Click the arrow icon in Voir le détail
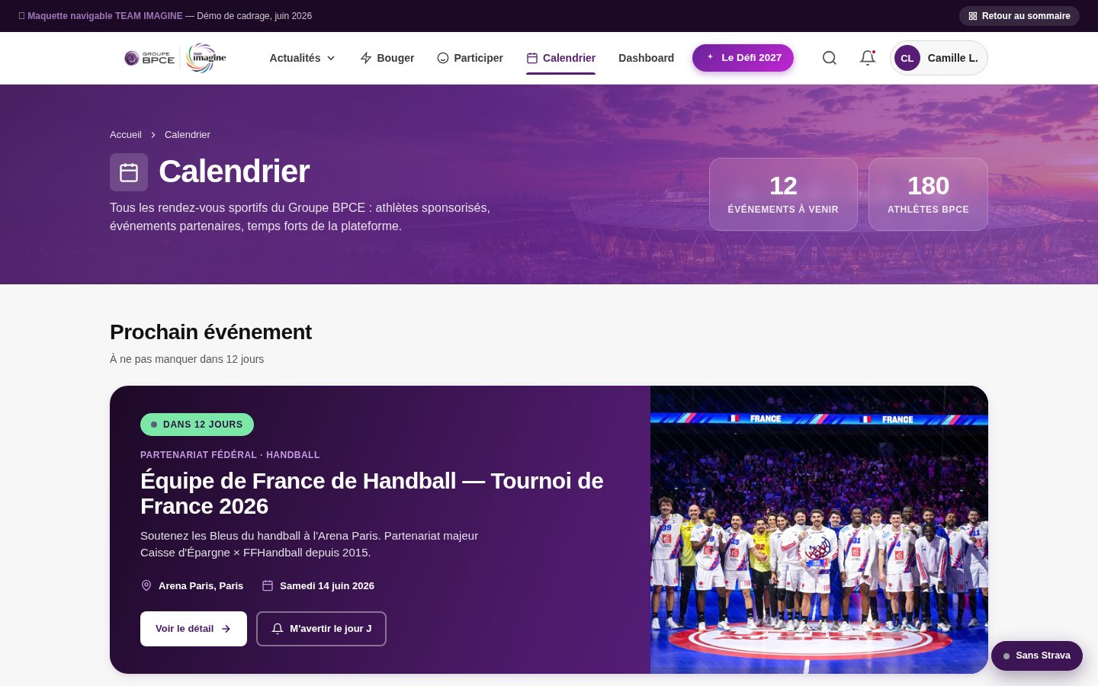The image size is (1098, 686). point(226,629)
